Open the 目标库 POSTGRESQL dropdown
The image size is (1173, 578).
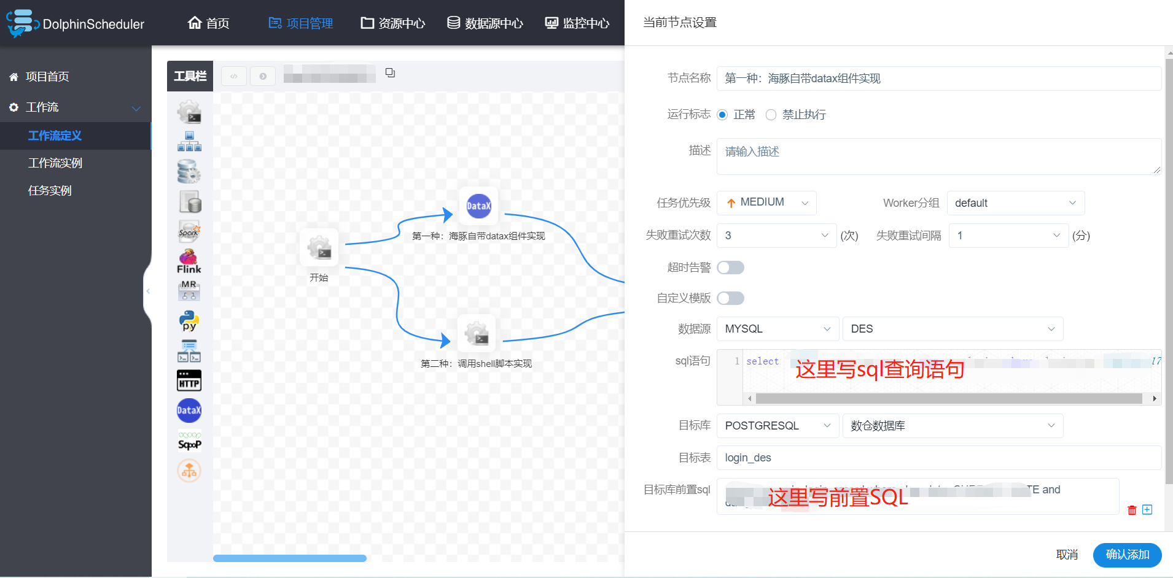coord(777,425)
